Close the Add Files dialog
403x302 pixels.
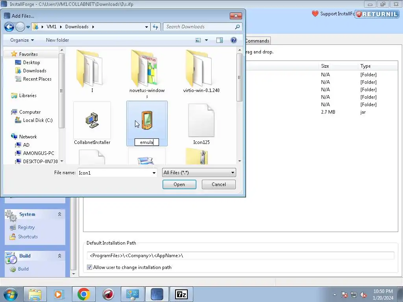(236, 16)
